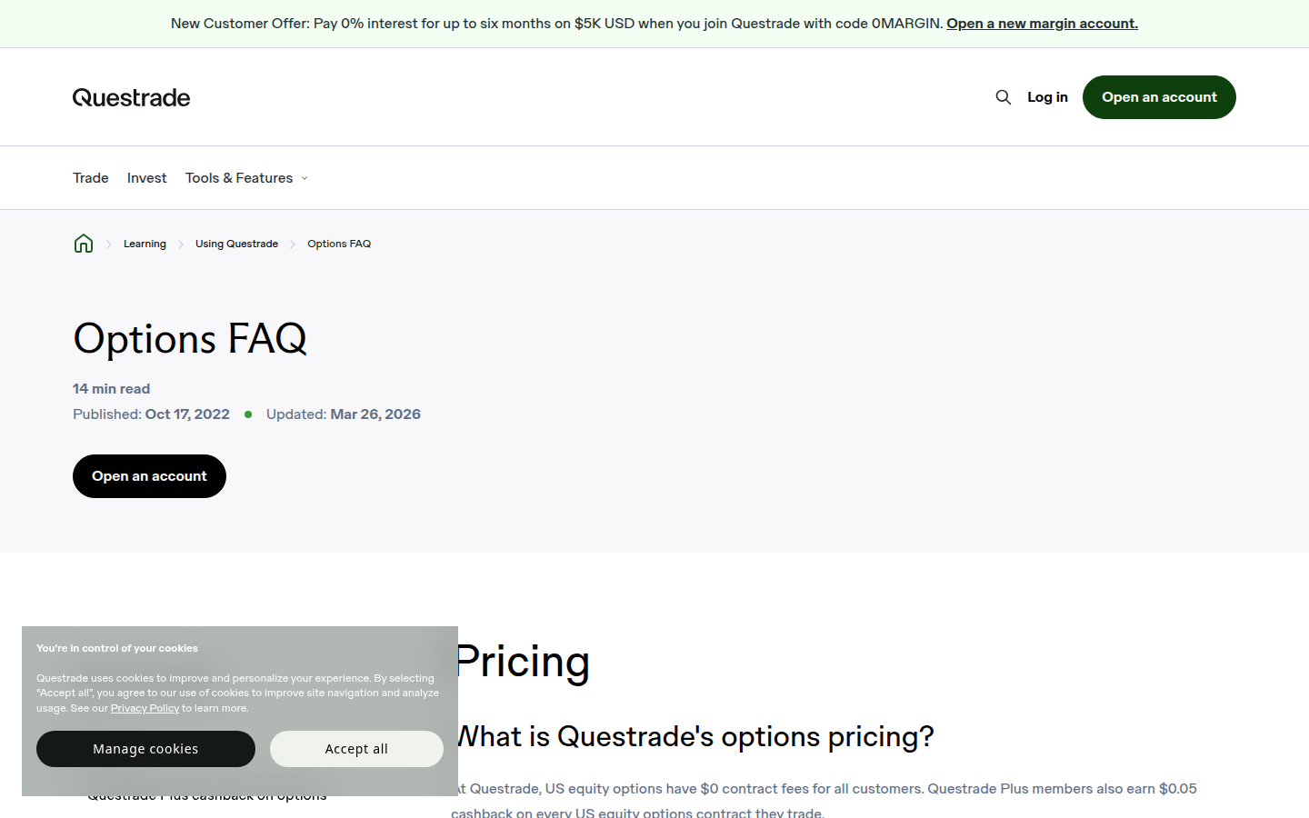Open the Trade menu
Image resolution: width=1309 pixels, height=818 pixels.
pyautogui.click(x=91, y=178)
